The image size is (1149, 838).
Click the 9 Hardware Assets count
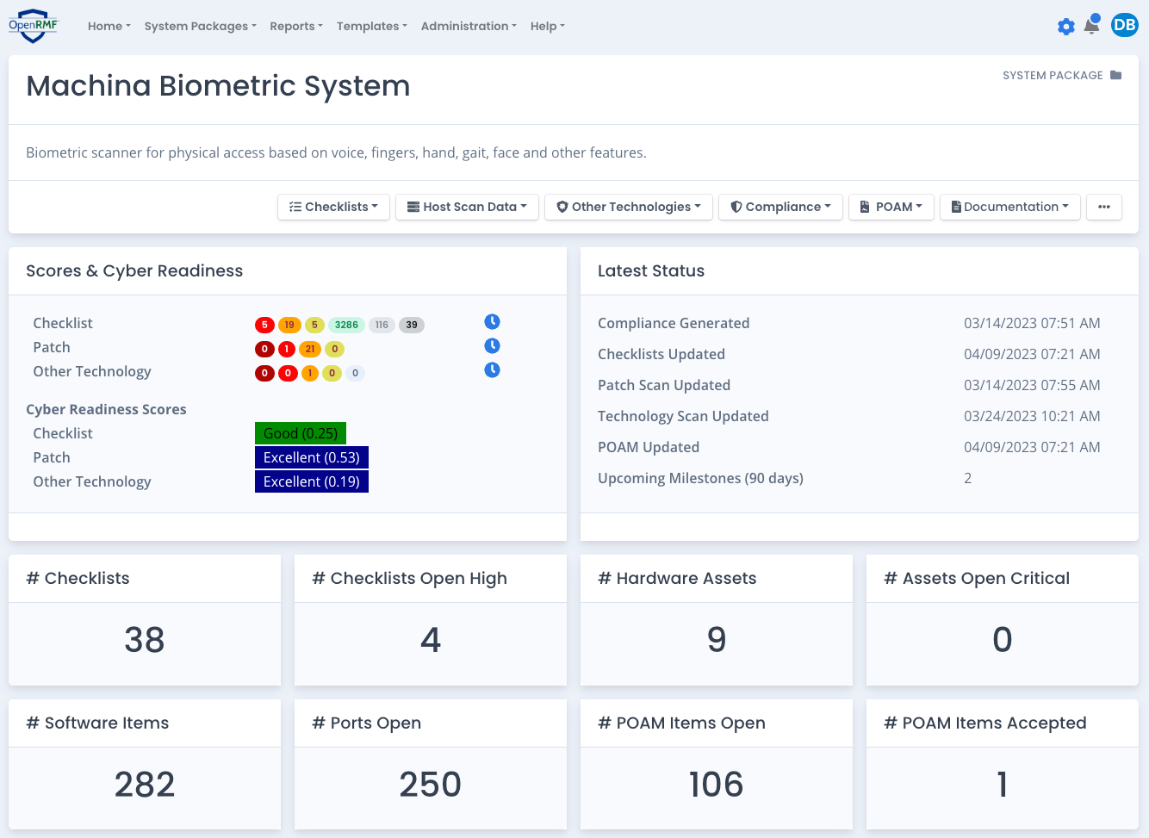717,640
